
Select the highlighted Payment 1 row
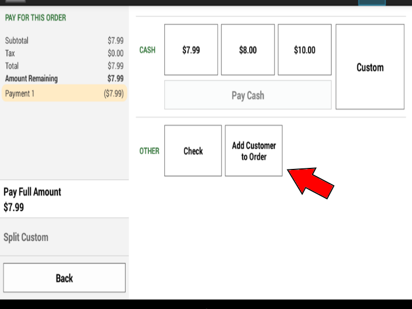pyautogui.click(x=64, y=93)
